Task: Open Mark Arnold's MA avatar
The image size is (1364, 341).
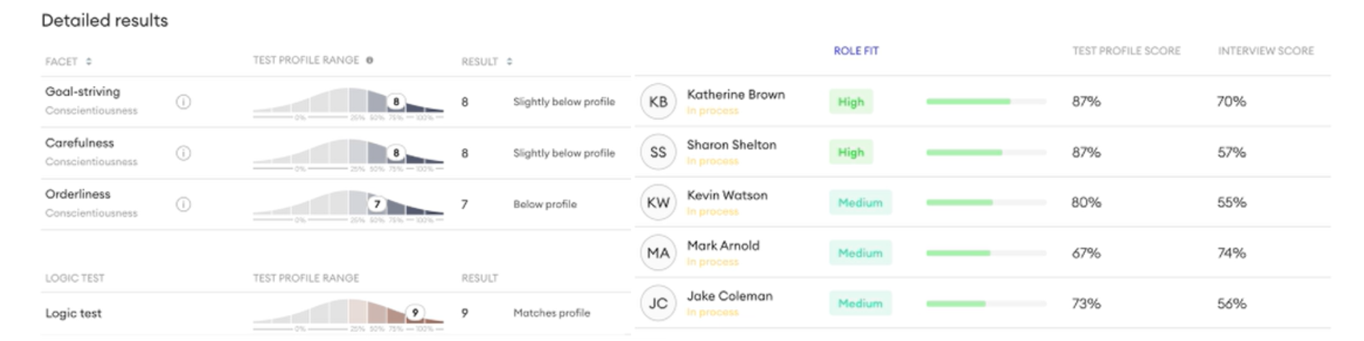Action: [658, 253]
